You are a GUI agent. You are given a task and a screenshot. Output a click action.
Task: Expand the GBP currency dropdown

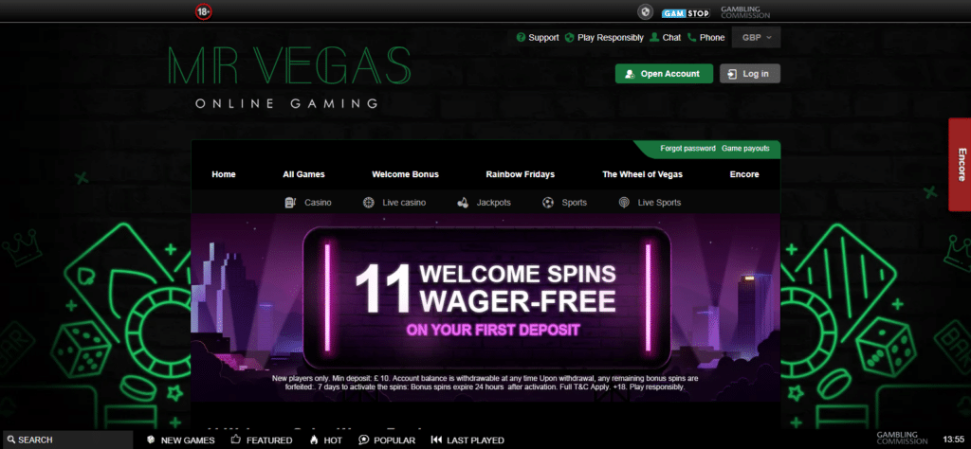click(x=756, y=37)
